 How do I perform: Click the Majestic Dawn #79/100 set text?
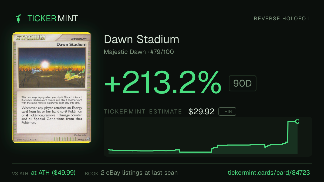139,52
